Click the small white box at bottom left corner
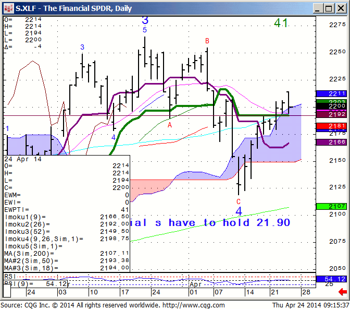 click(7, 291)
